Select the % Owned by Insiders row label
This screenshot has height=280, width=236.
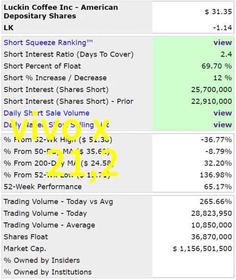[42, 261]
